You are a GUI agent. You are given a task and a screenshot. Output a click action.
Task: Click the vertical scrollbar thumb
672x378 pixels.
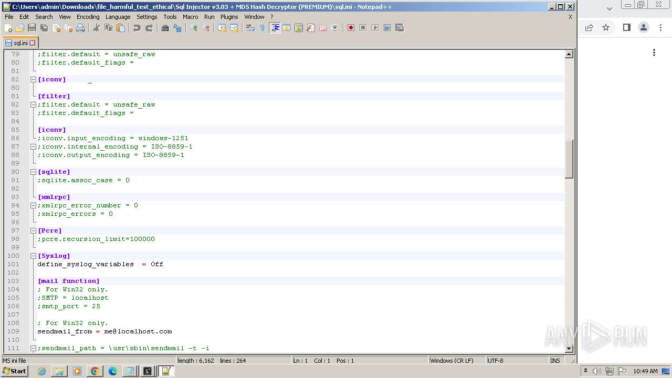[x=569, y=160]
